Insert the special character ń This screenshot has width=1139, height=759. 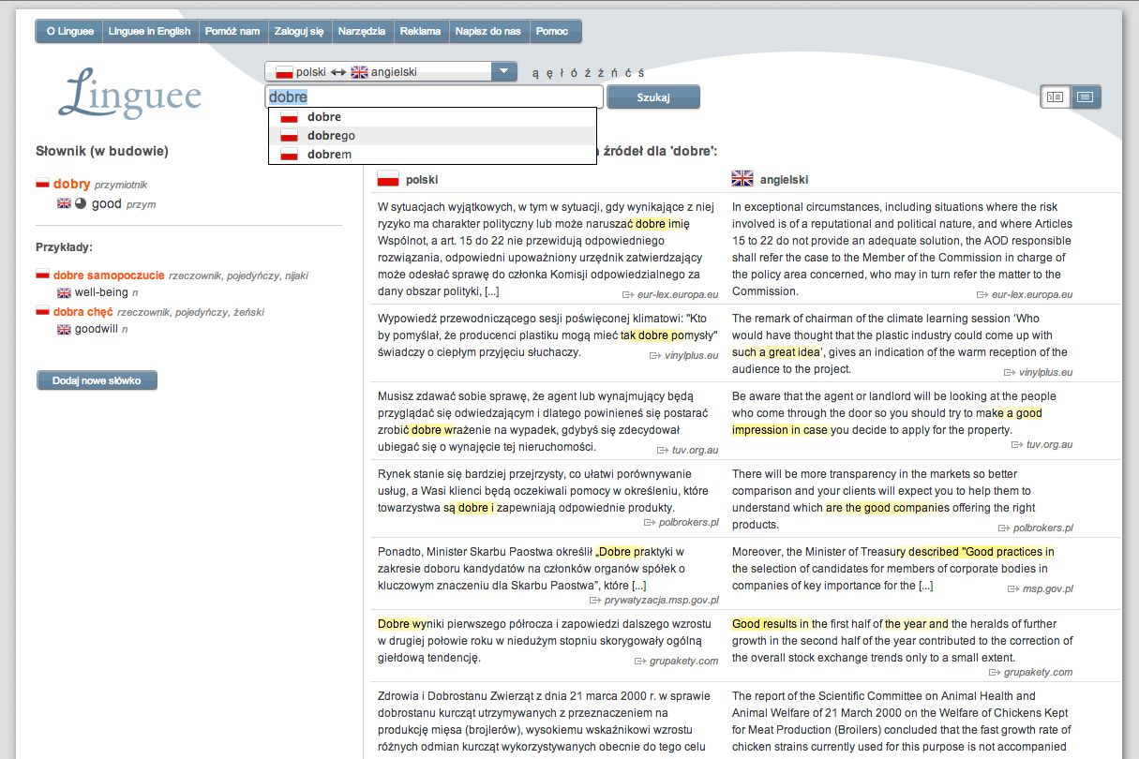[x=614, y=73]
